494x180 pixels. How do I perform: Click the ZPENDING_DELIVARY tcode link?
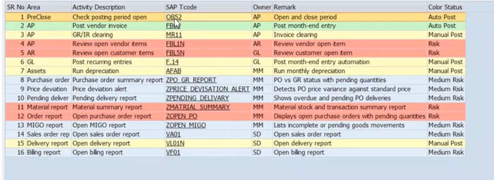[197, 97]
